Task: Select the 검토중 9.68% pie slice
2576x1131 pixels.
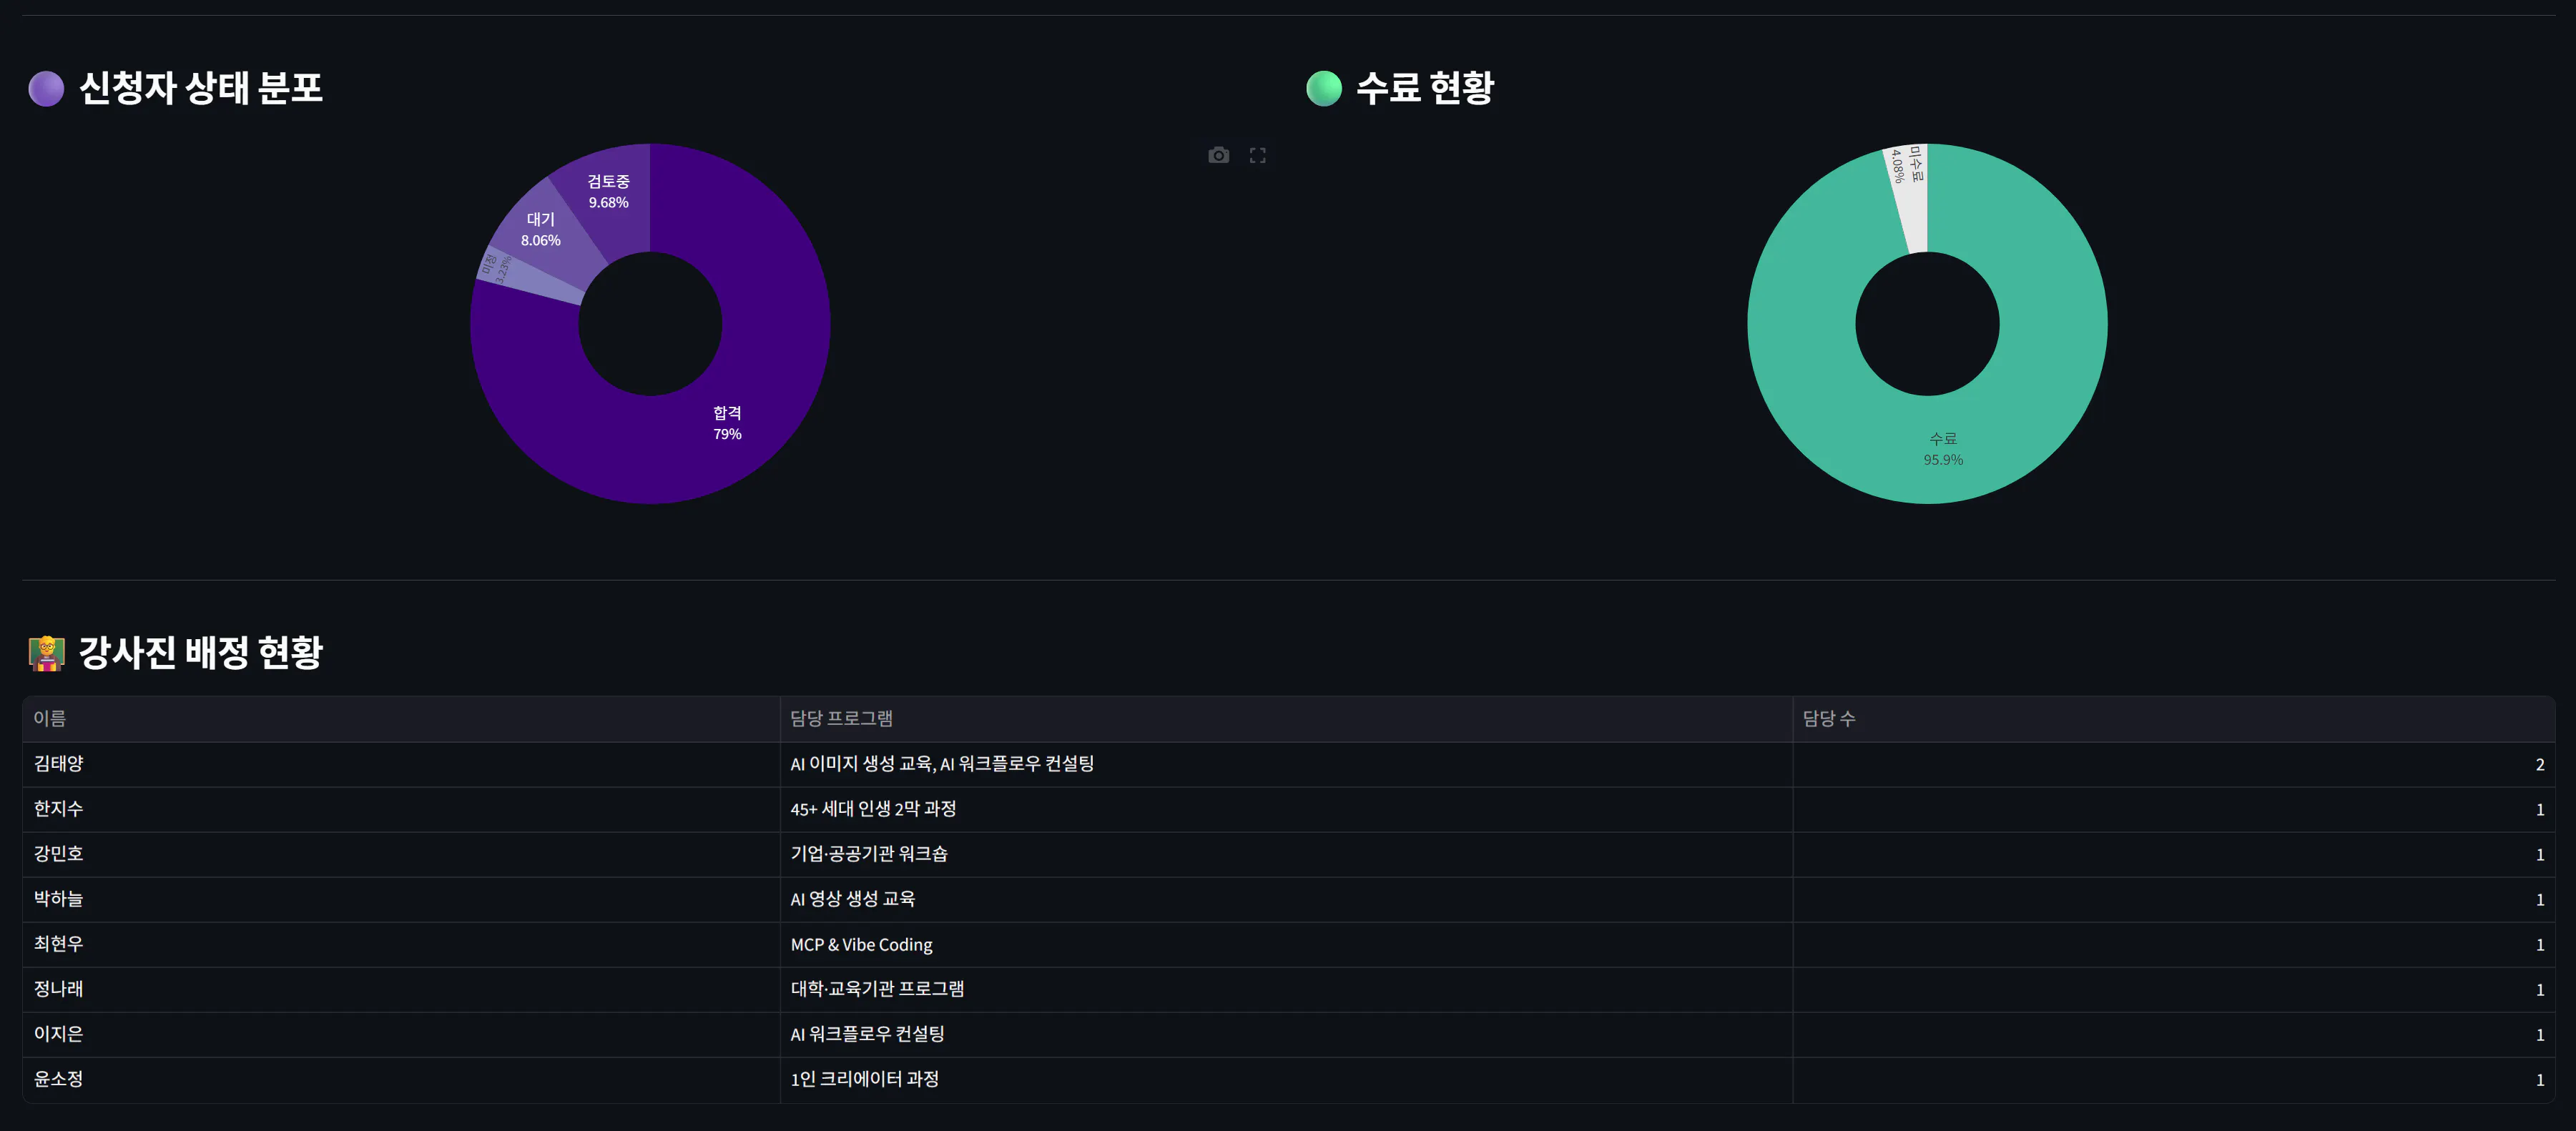Action: coord(608,192)
